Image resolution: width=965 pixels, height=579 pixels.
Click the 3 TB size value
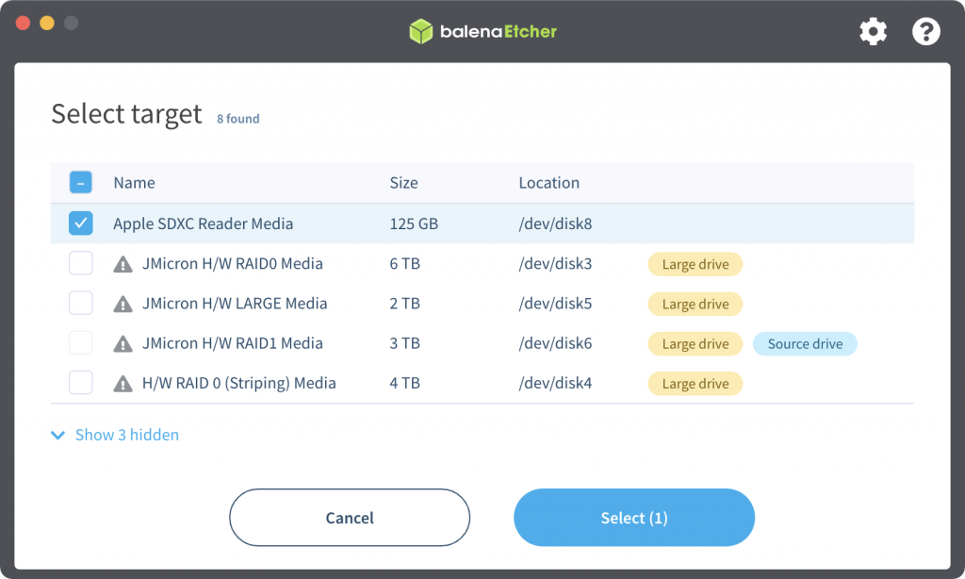(405, 343)
